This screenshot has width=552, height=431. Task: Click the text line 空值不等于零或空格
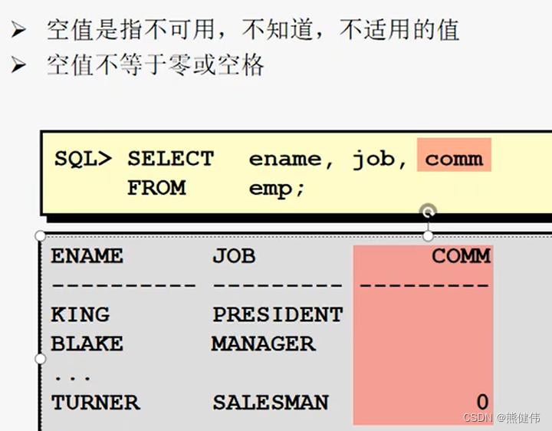pos(155,65)
